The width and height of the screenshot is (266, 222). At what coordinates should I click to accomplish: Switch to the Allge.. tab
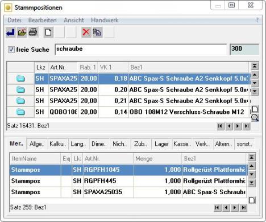(37, 144)
